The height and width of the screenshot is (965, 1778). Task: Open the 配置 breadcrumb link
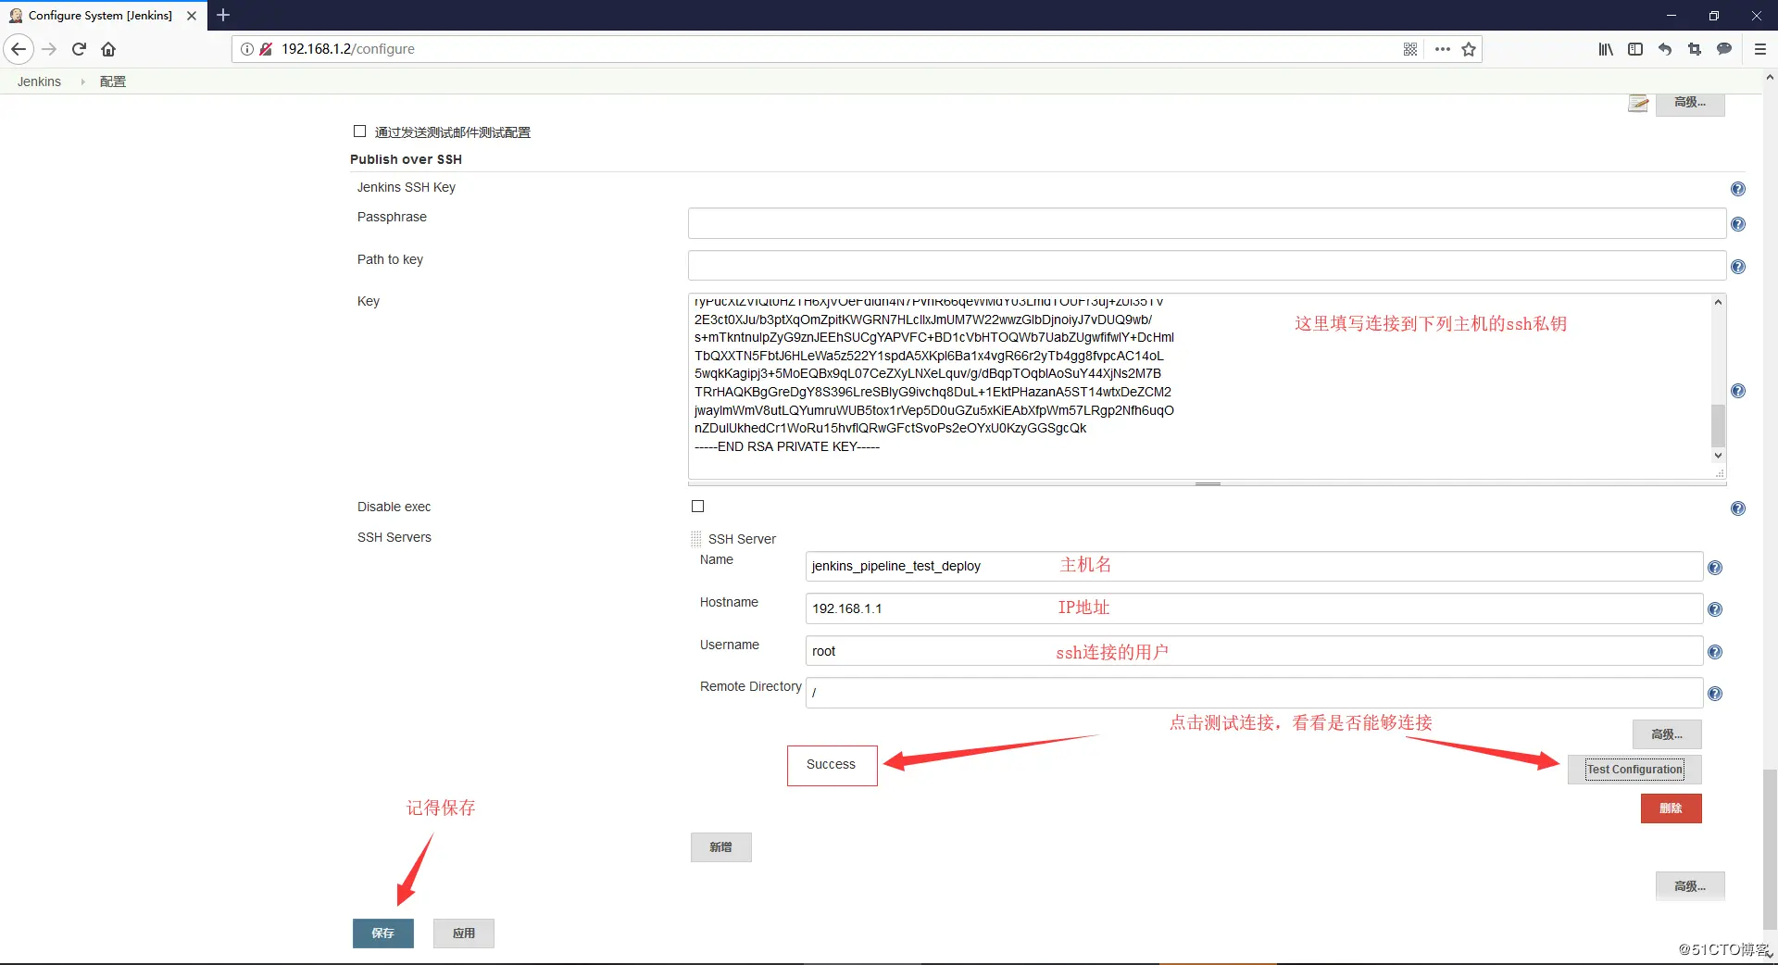(x=113, y=81)
